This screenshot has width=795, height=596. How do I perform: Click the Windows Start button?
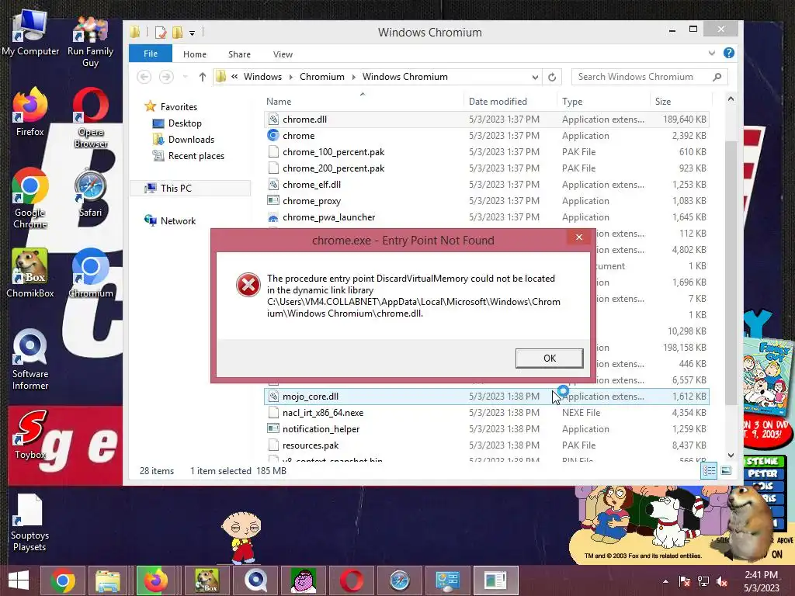pos(19,580)
